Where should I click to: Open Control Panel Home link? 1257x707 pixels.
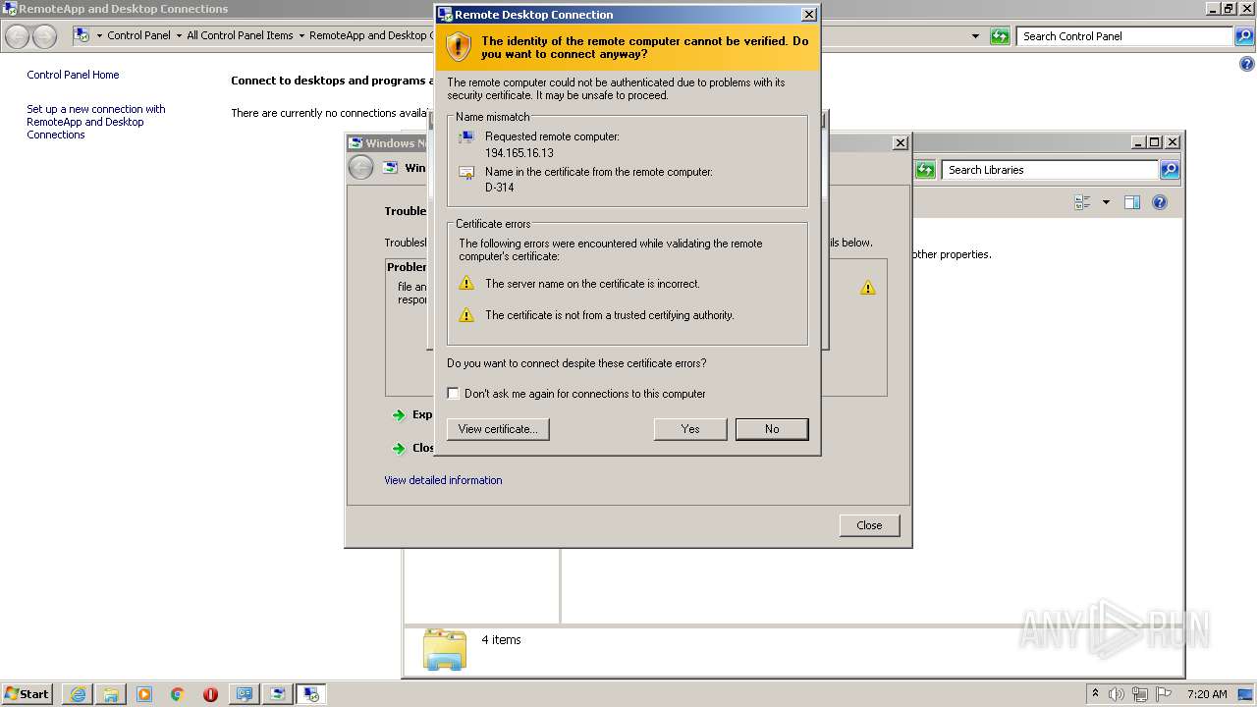coord(73,75)
